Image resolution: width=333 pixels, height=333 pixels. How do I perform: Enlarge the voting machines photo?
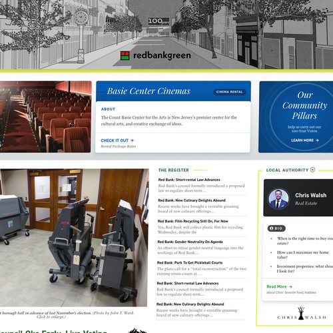(74, 238)
